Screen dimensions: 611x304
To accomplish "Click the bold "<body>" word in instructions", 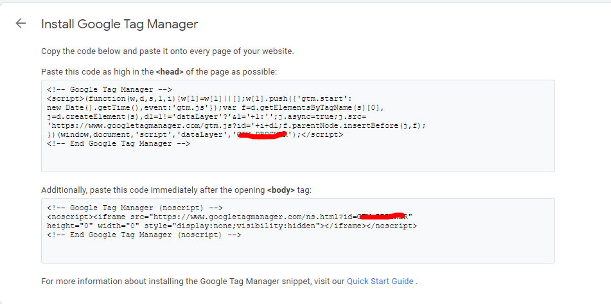I will point(281,190).
